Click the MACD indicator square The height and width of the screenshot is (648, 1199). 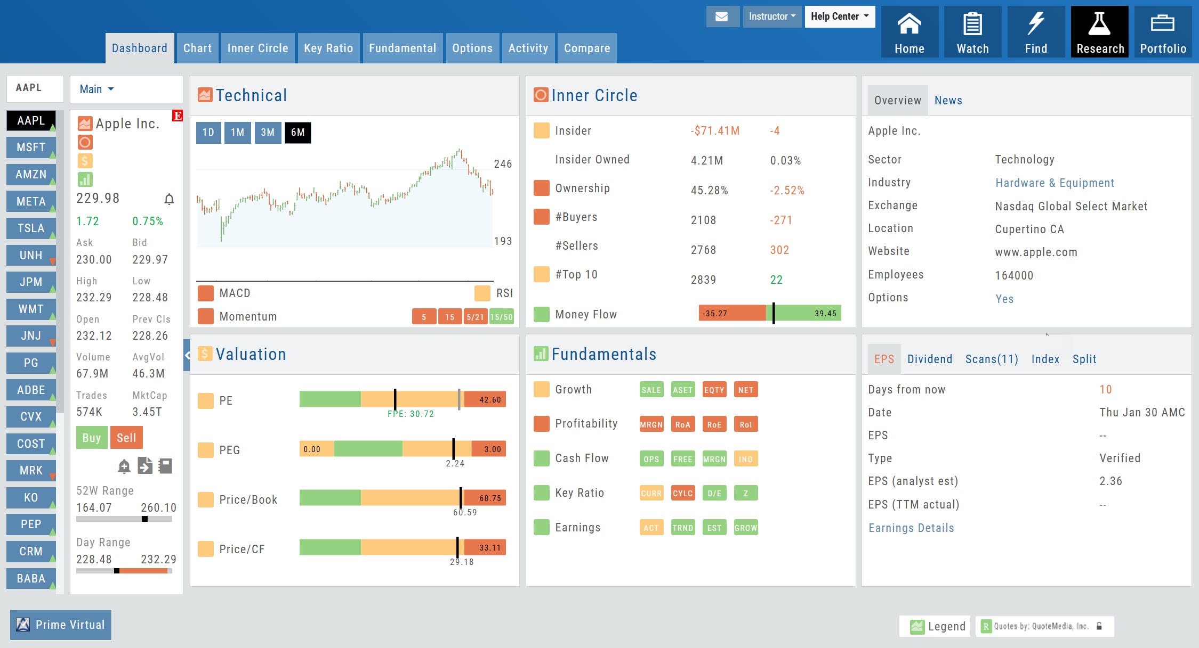(x=206, y=293)
